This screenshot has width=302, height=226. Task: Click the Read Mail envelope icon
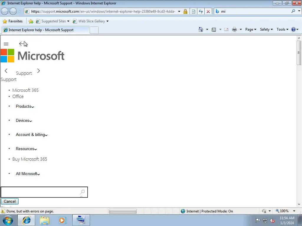pyautogui.click(x=226, y=29)
